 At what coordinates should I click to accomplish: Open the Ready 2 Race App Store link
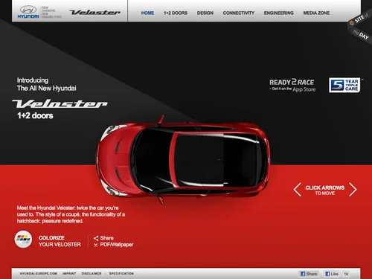pos(292,86)
